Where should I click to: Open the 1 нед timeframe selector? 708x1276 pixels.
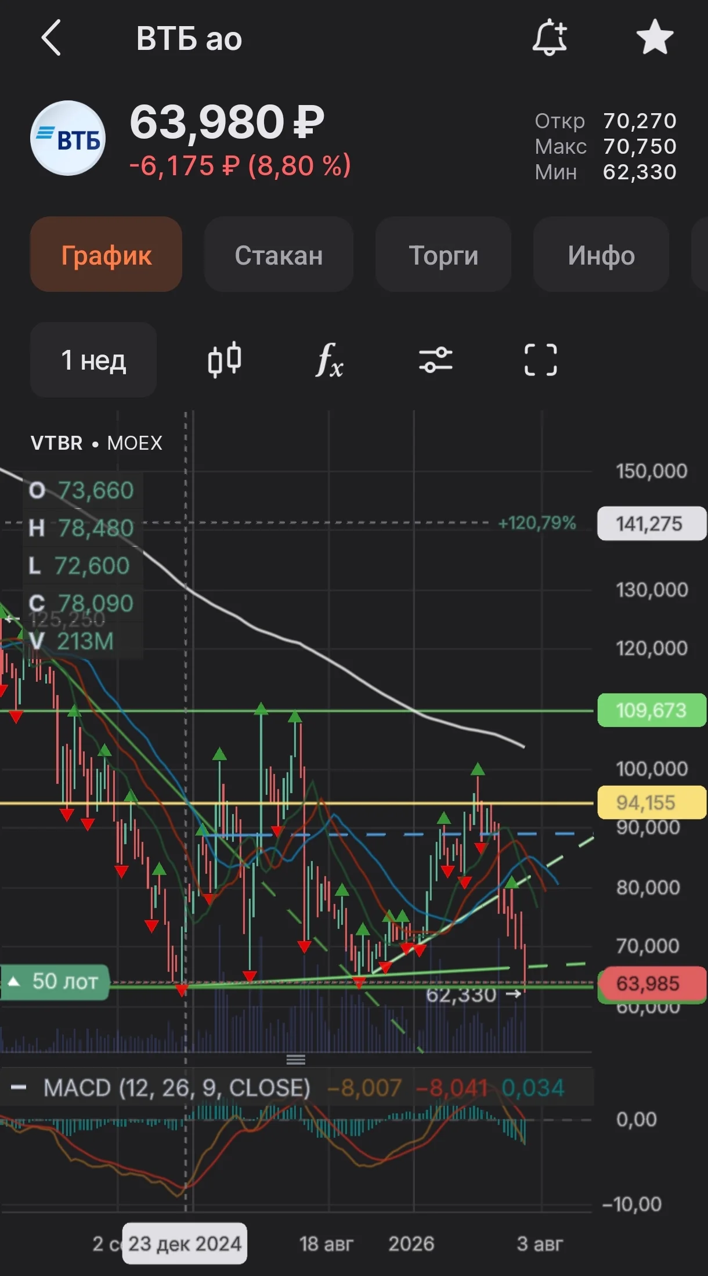click(x=93, y=360)
